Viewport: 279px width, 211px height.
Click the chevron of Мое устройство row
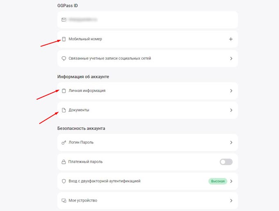pyautogui.click(x=231, y=201)
